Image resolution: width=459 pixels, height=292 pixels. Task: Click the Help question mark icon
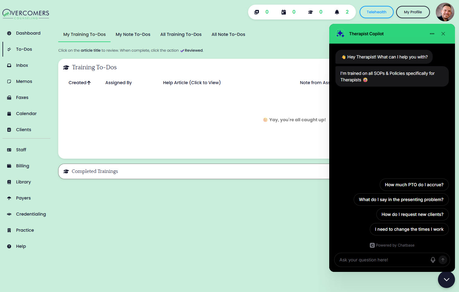click(x=9, y=246)
